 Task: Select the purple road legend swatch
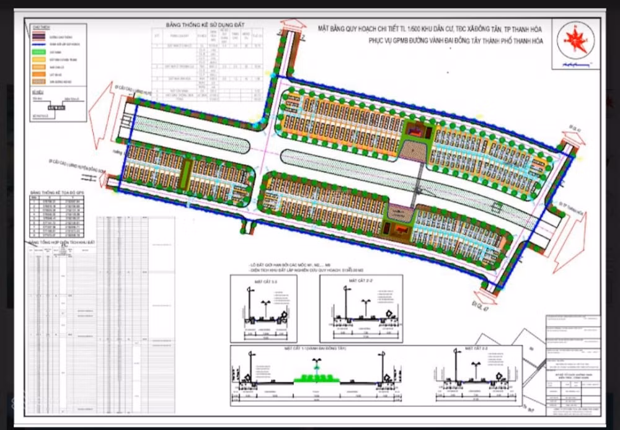coord(38,37)
